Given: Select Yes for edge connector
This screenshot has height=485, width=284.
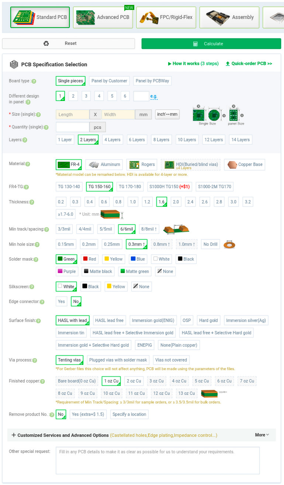Looking at the screenshot, I should coord(62,302).
